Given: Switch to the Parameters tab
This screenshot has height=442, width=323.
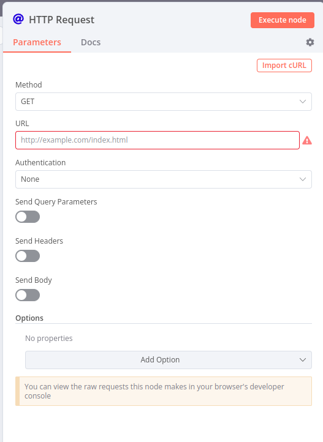Looking at the screenshot, I should pyautogui.click(x=37, y=42).
